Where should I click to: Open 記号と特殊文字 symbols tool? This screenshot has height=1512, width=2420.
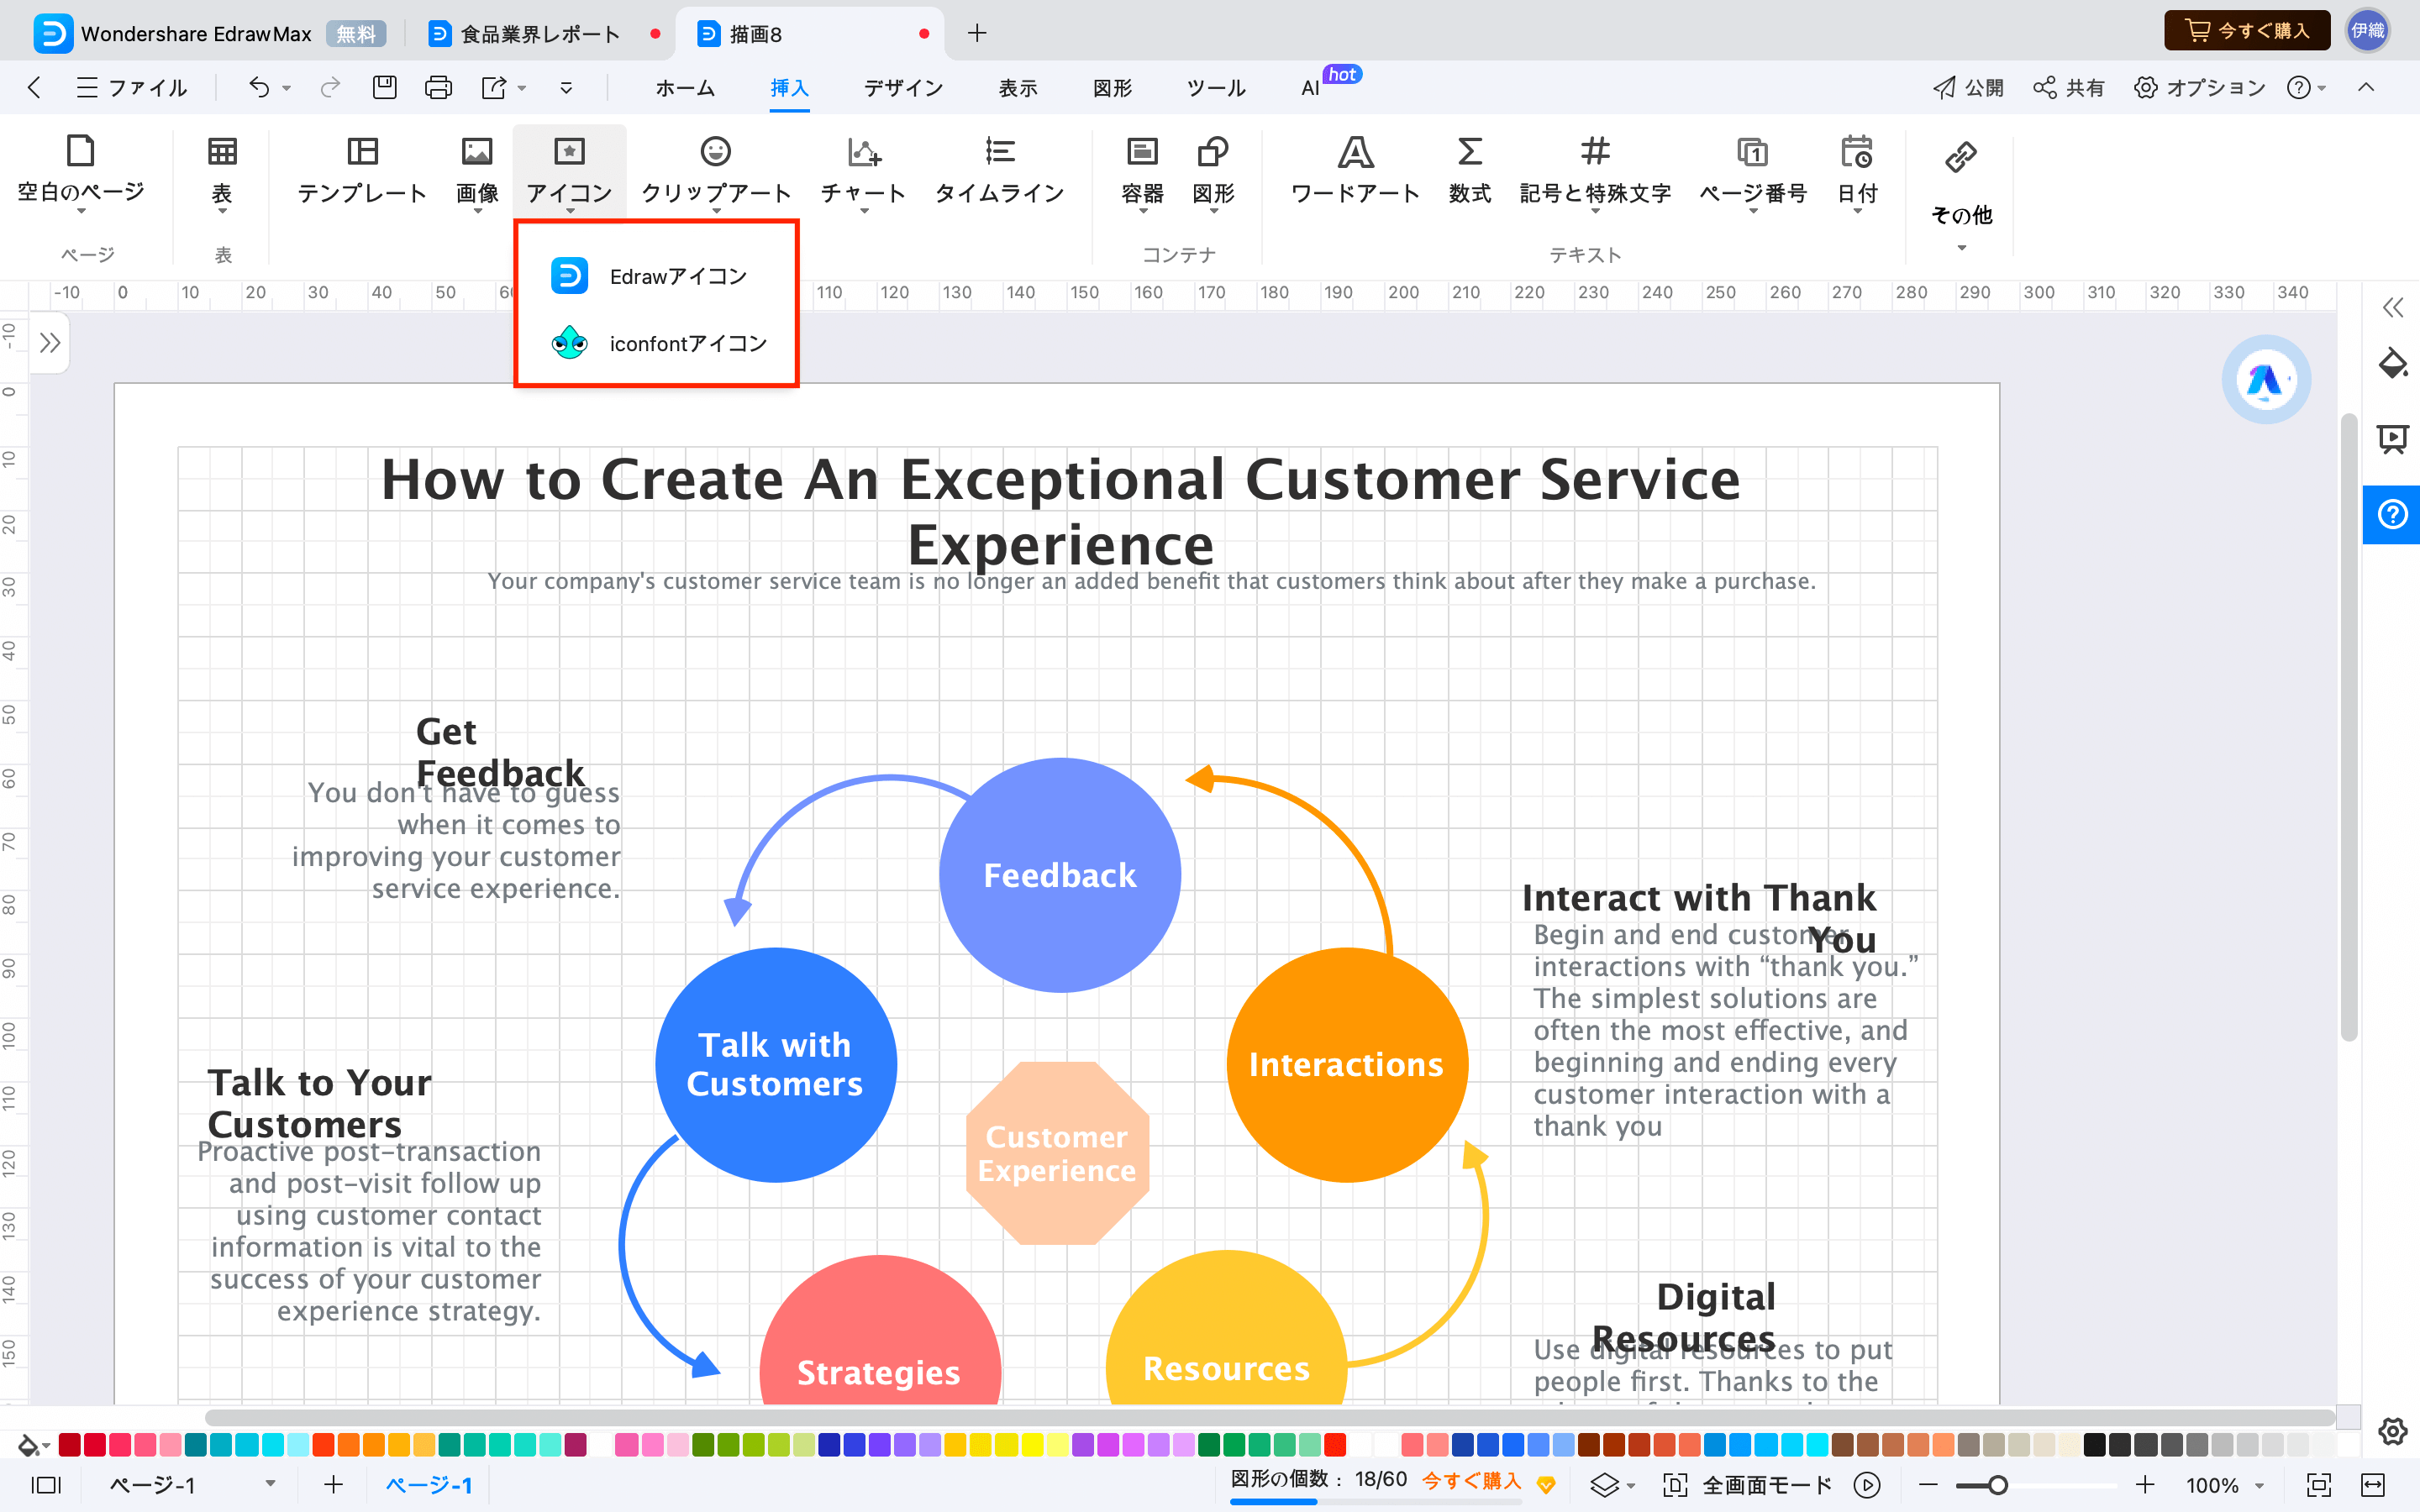[1595, 171]
